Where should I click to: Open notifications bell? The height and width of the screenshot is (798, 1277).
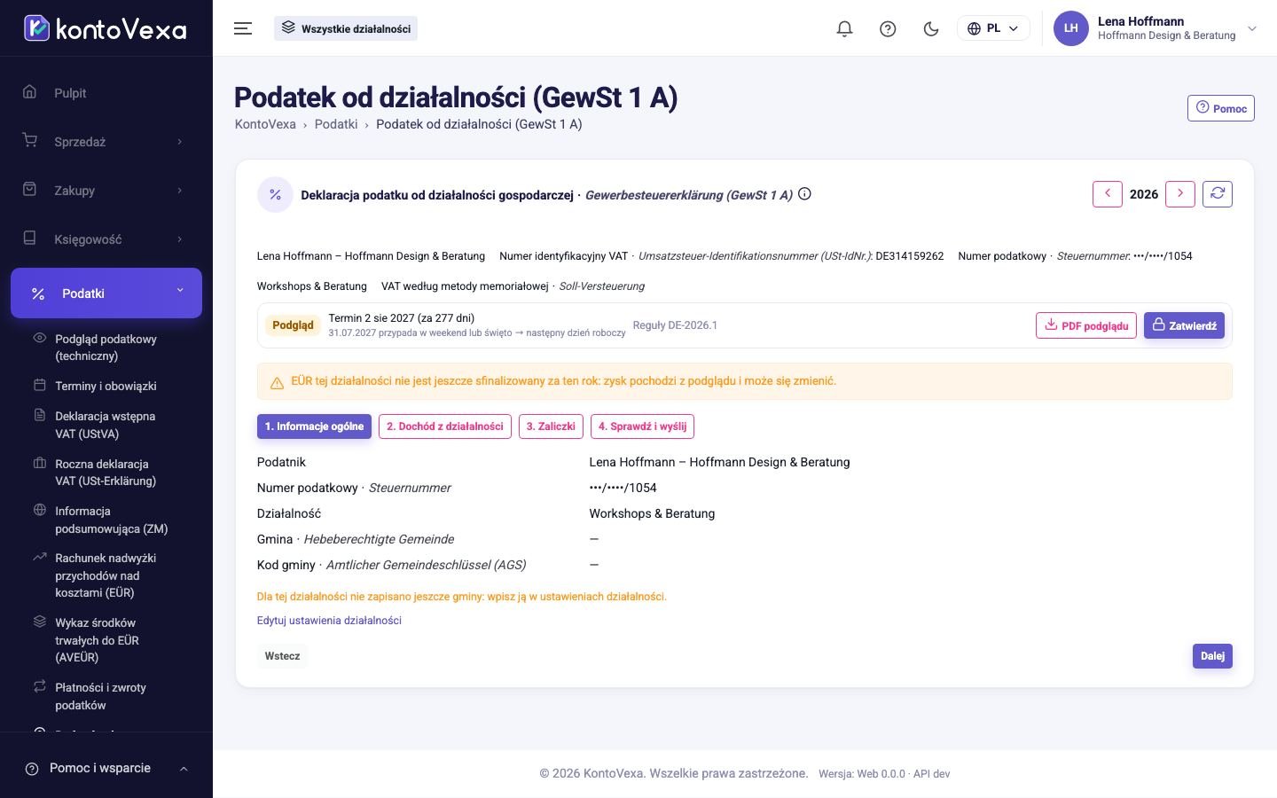tap(844, 28)
